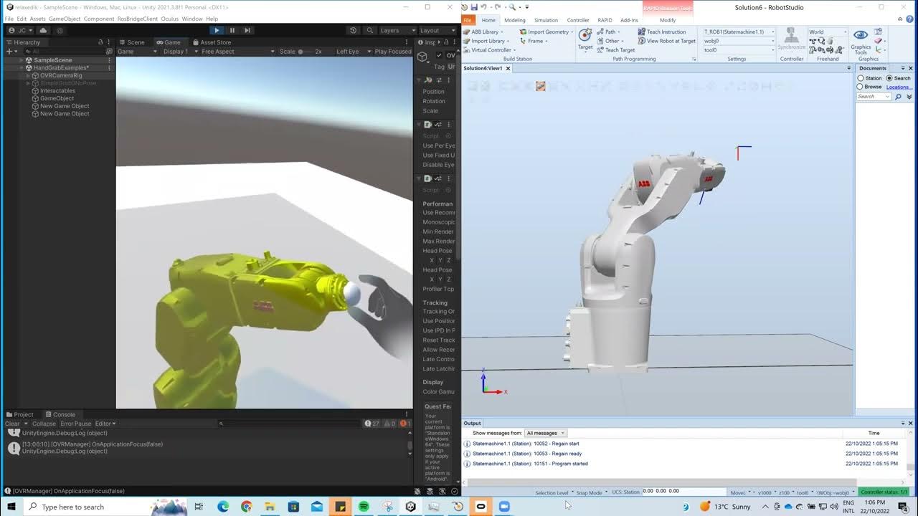Image resolution: width=918 pixels, height=516 pixels.
Task: Toggle console info message count filter
Action: point(372,424)
